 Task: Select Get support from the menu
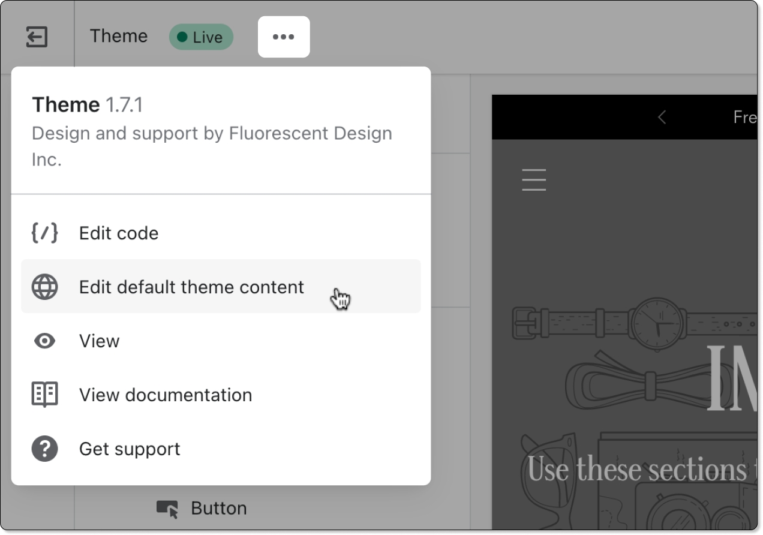pos(130,449)
